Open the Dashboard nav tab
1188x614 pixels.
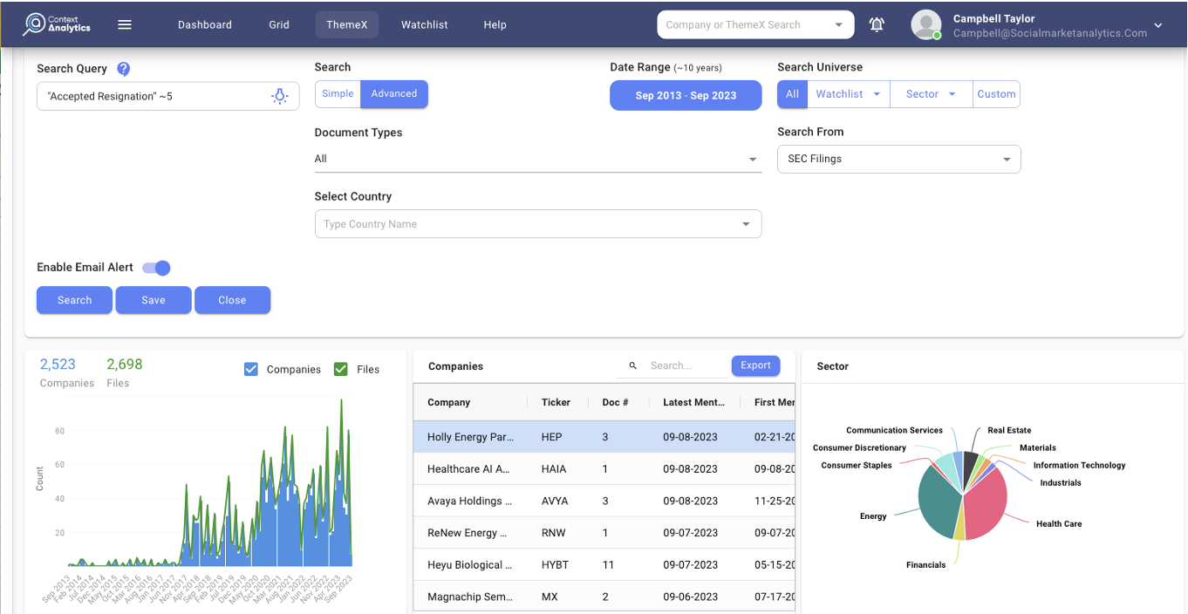(205, 24)
